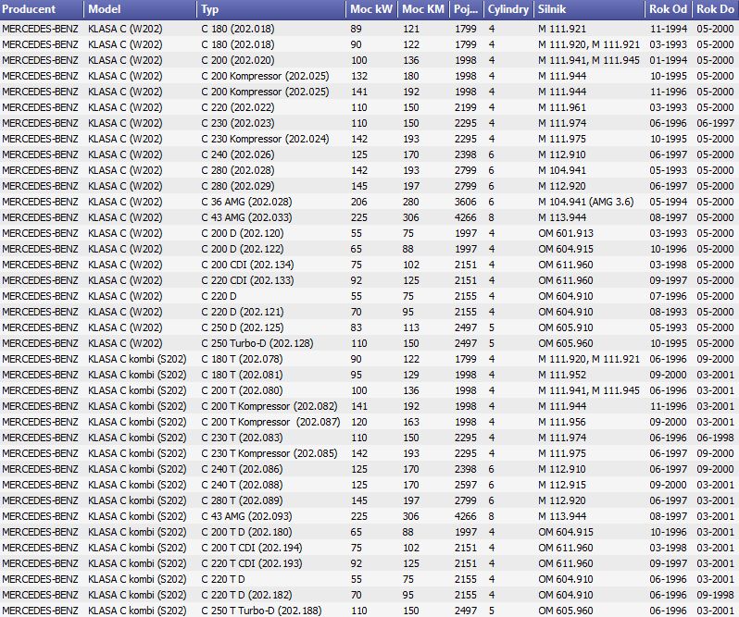The image size is (739, 617).
Task: Click the 2597 displacement value
Action: [465, 485]
